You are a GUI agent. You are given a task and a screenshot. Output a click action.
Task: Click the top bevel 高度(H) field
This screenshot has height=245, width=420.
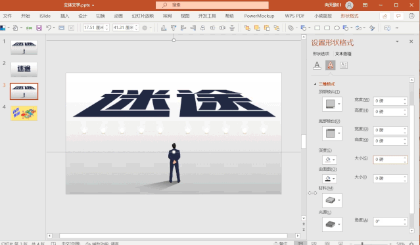pos(390,112)
